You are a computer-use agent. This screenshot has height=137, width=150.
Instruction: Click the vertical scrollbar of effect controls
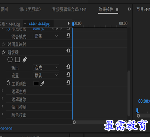click(129, 93)
